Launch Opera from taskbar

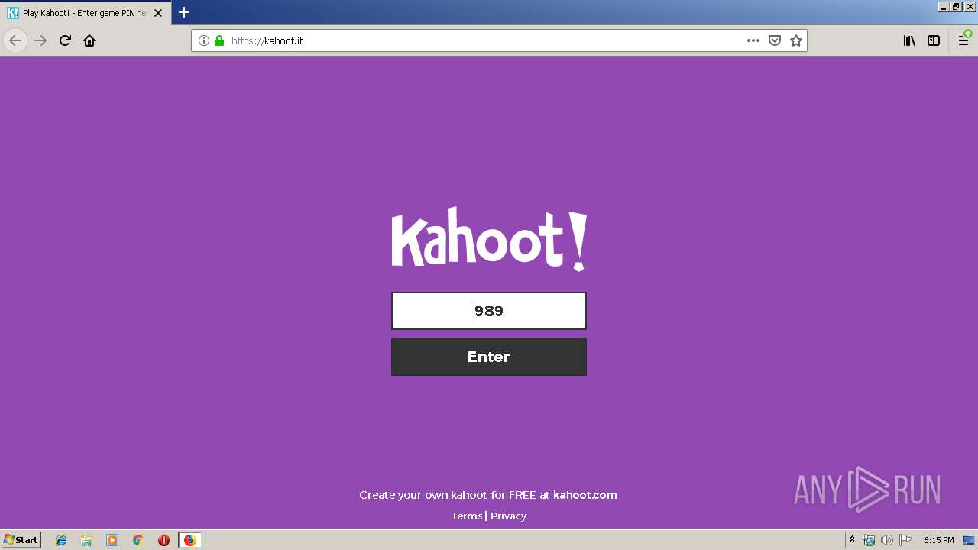tap(164, 540)
